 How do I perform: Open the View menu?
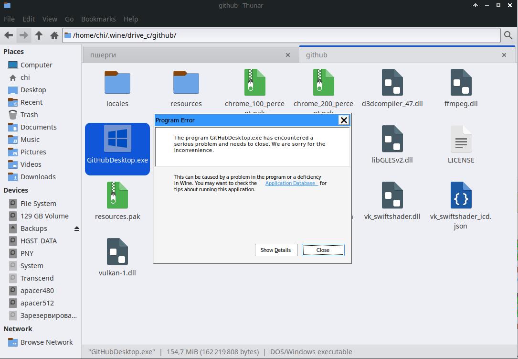pos(50,19)
